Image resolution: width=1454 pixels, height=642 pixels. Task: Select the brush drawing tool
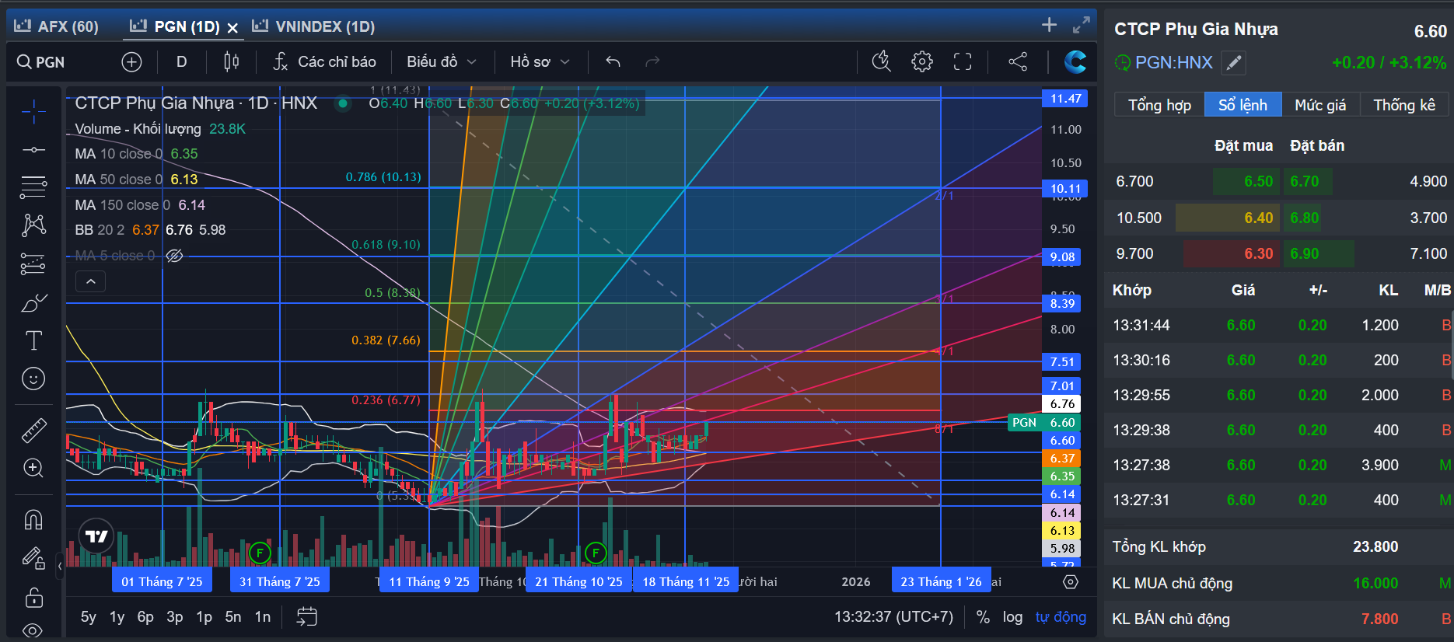33,303
